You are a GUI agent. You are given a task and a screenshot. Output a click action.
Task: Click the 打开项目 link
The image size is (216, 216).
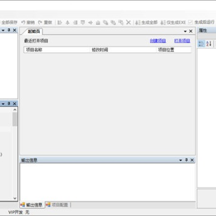pyautogui.click(x=182, y=41)
